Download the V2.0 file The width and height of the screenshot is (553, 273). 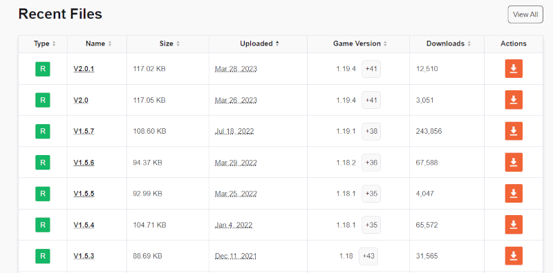(514, 100)
